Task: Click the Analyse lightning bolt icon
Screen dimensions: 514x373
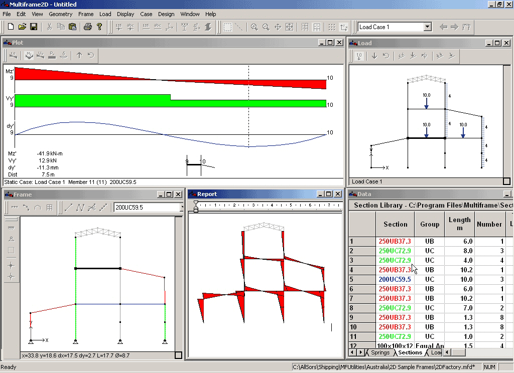Action: [x=208, y=27]
